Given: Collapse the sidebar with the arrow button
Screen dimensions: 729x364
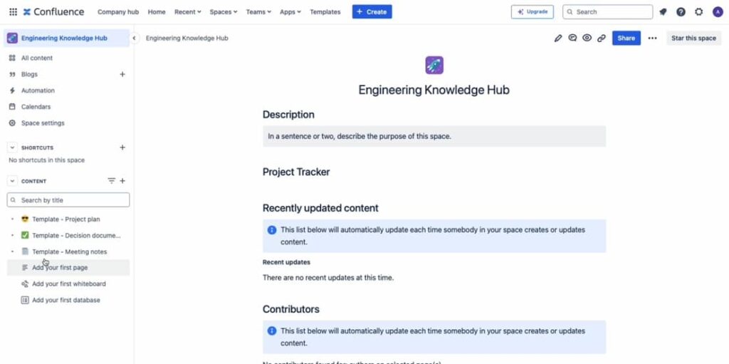Looking at the screenshot, I should [134, 38].
